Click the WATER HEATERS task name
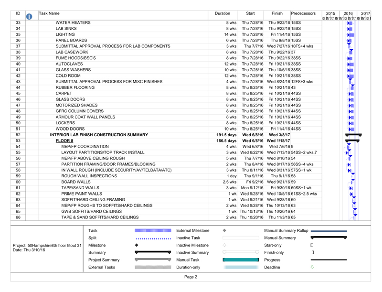Viewport: 382px width, 292px height. (73, 22)
